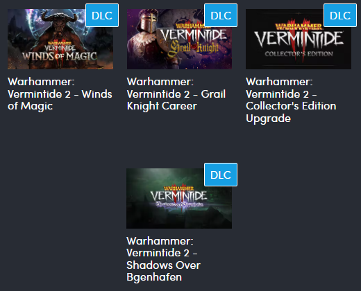Click the DLC badge on Grail Knight
Image resolution: width=361 pixels, height=291 pixels.
[221, 15]
